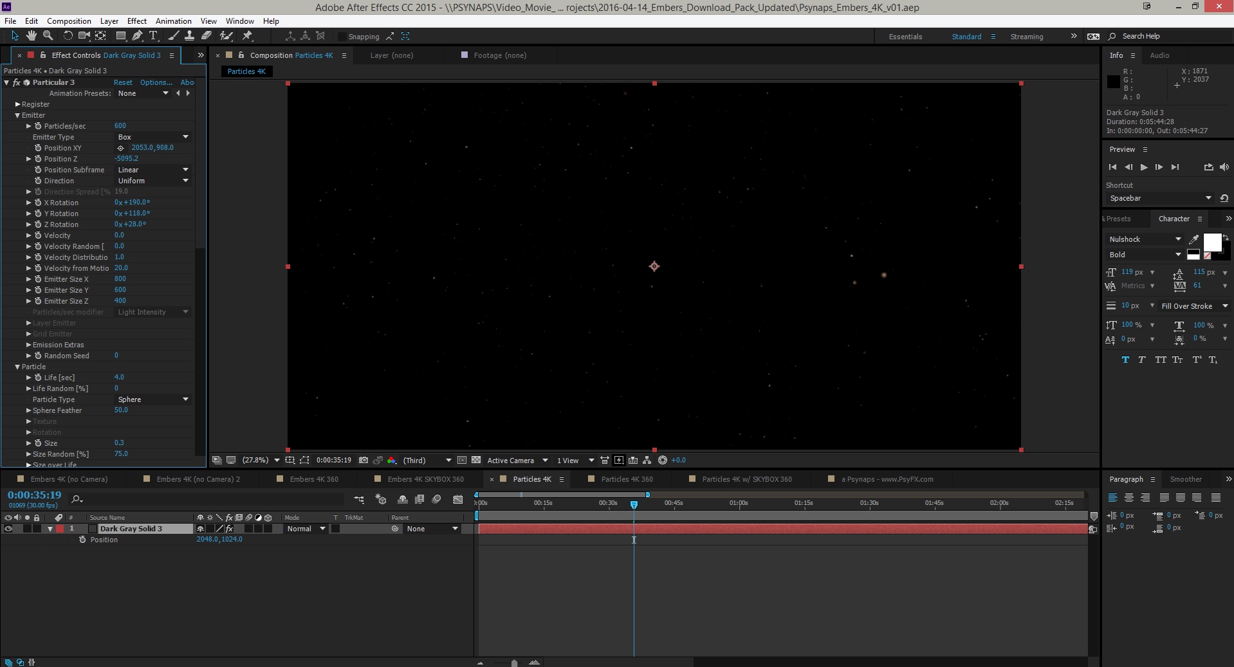Toggle the transparency grid icon
Image resolution: width=1234 pixels, height=667 pixels.
point(476,461)
